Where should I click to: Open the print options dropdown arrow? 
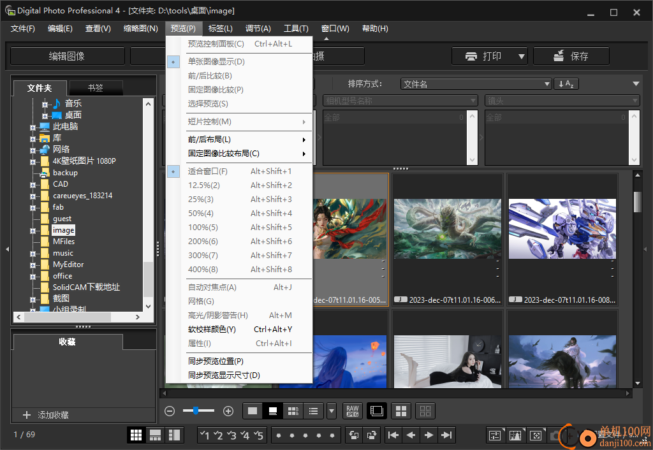(522, 56)
